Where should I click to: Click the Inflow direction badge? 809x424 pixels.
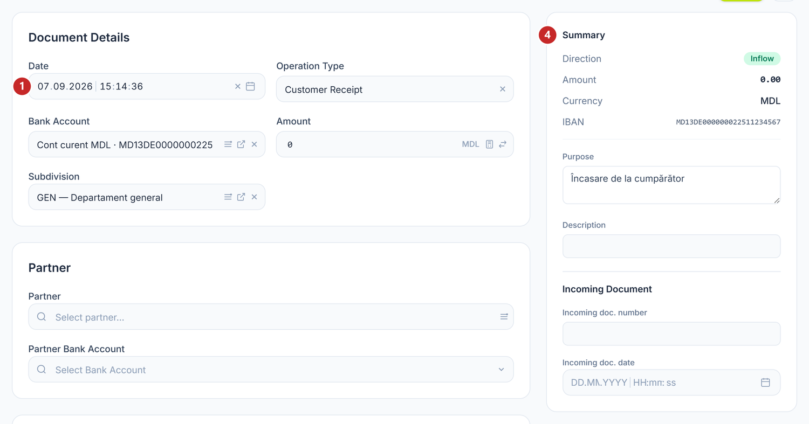coord(762,59)
